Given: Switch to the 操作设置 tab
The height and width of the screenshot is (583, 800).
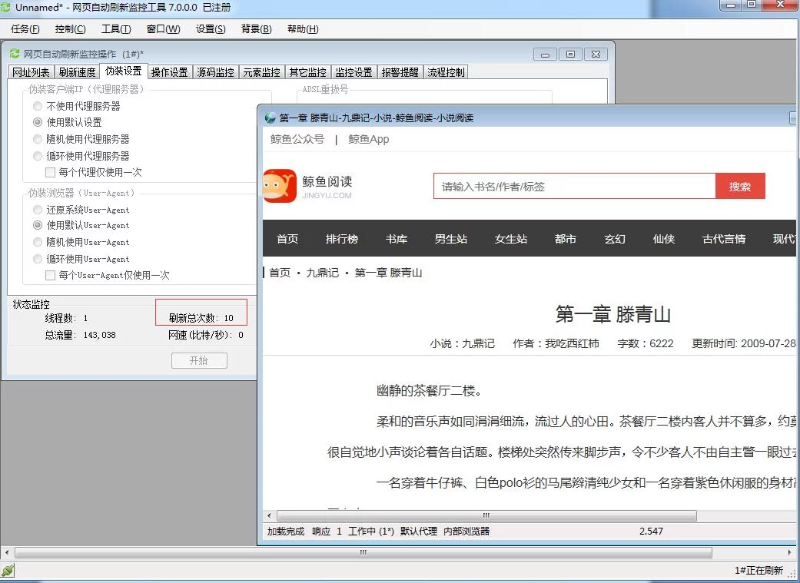Looking at the screenshot, I should tap(169, 72).
